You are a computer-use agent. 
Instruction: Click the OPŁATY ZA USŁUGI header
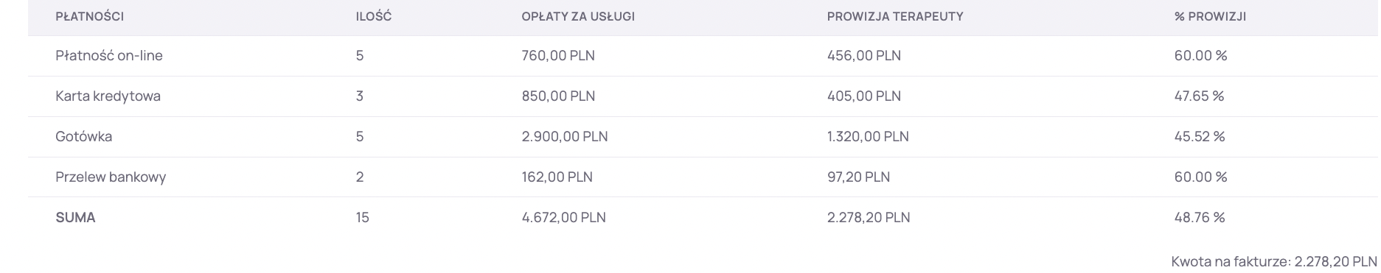click(x=578, y=16)
